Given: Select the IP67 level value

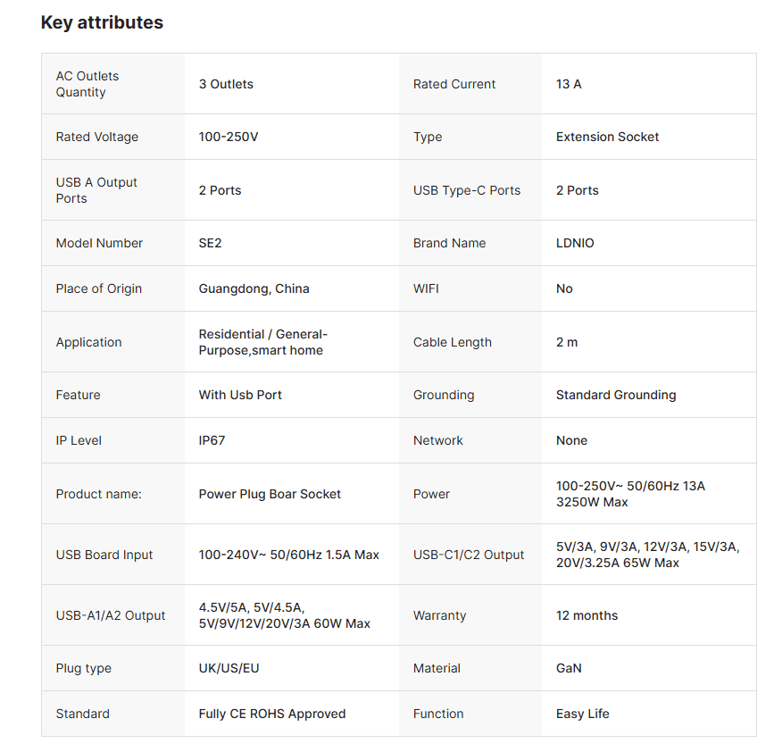Looking at the screenshot, I should (x=212, y=440).
